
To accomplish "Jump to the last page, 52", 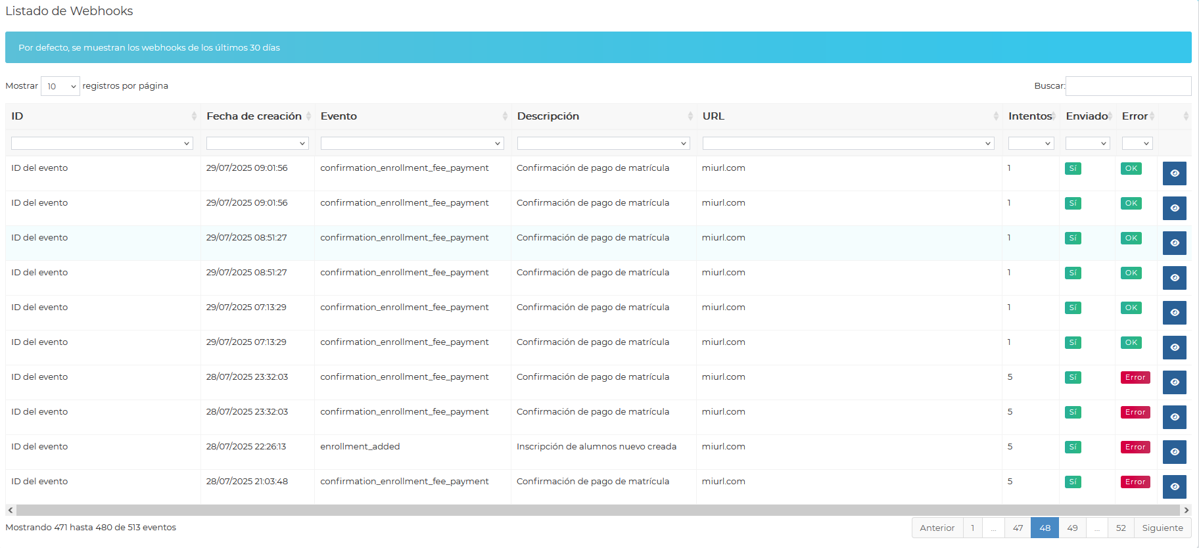I will [x=1121, y=528].
